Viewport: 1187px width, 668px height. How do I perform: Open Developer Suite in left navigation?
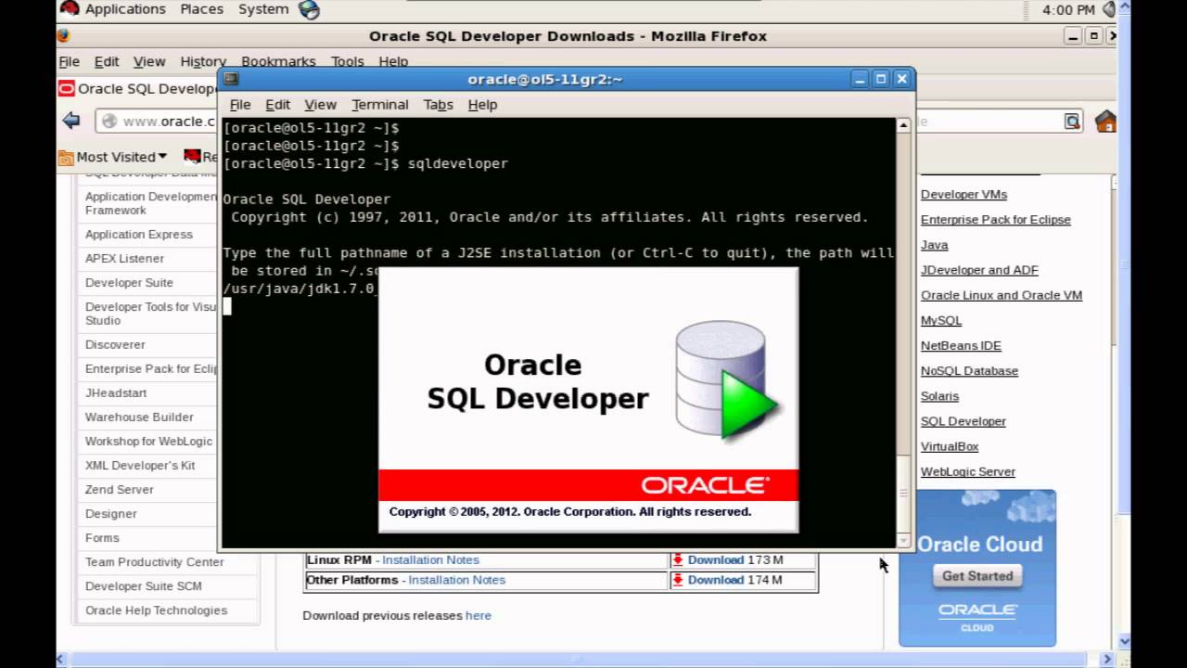(129, 283)
